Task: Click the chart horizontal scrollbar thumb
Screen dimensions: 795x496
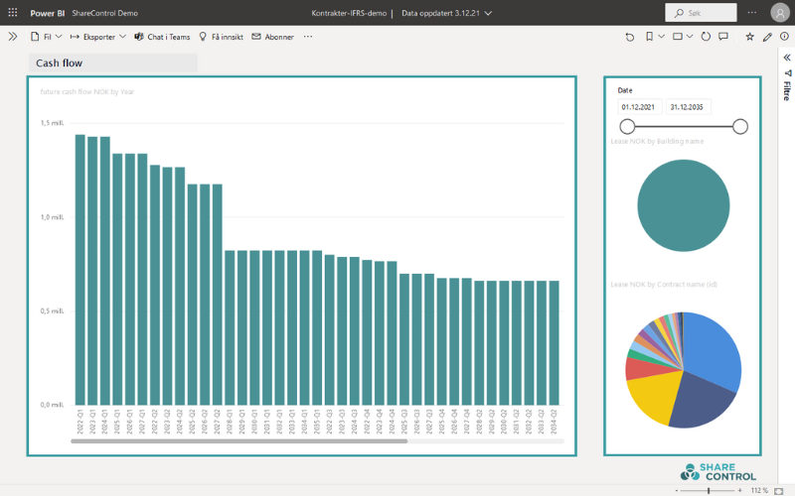Action: (238, 441)
